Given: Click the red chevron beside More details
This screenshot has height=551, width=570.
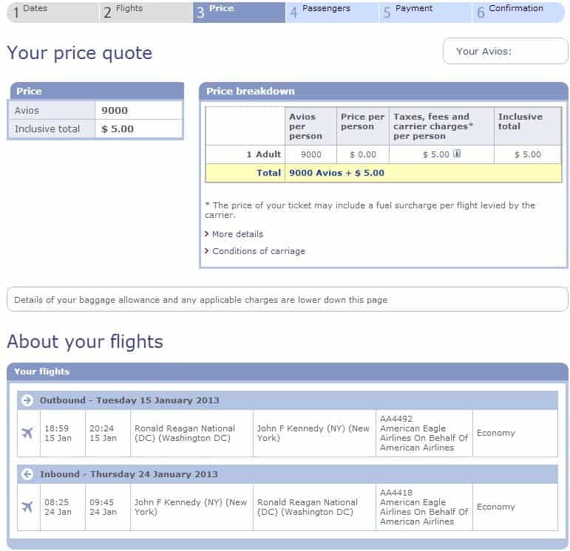Looking at the screenshot, I should (206, 234).
